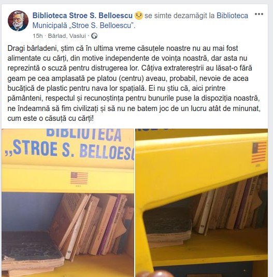The height and width of the screenshot is (277, 273).
Task: Click the 15h post timestamp
Action: (x=38, y=36)
